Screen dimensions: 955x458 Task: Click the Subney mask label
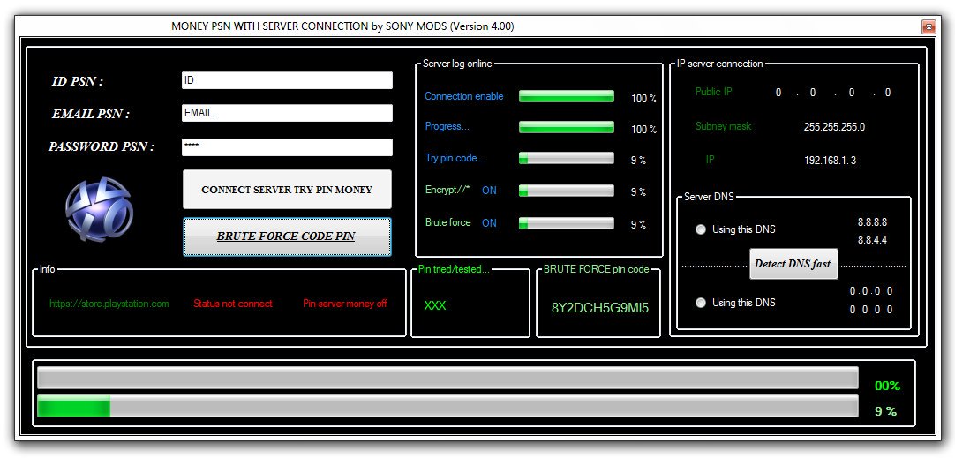724,126
